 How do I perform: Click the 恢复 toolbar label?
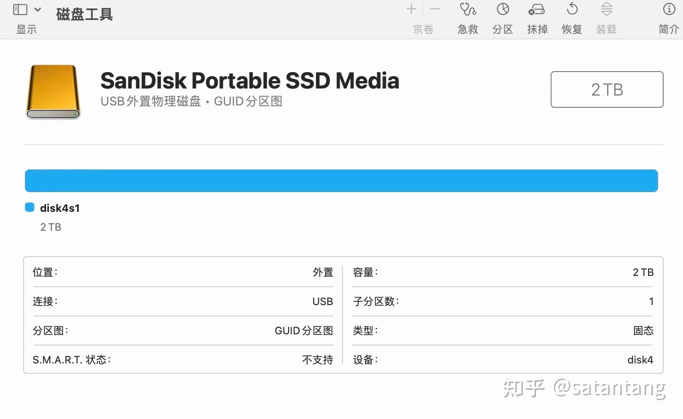(572, 29)
